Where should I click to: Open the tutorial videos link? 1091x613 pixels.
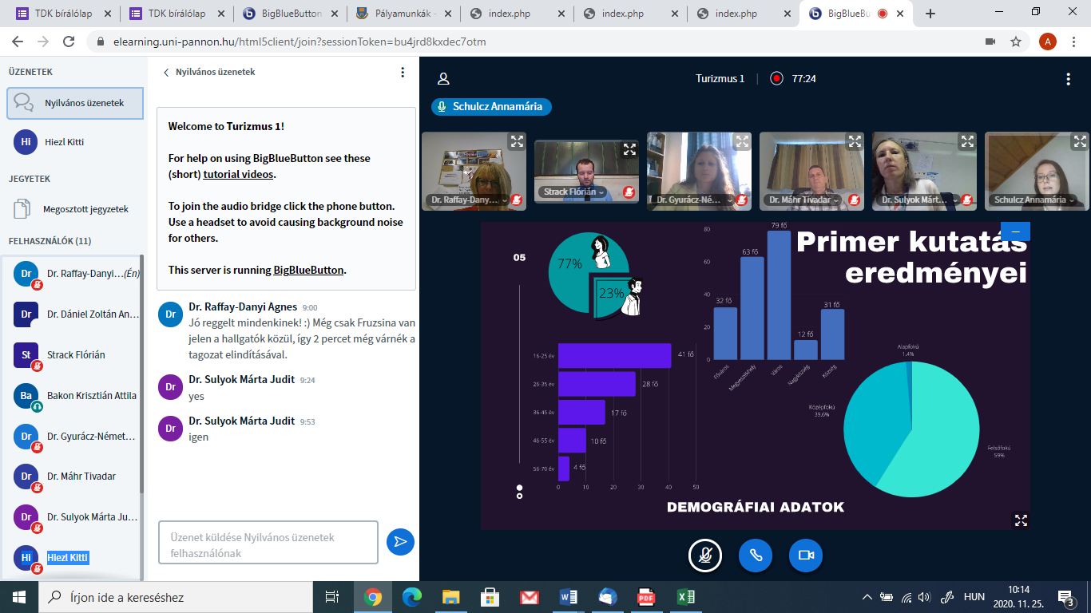coord(238,174)
